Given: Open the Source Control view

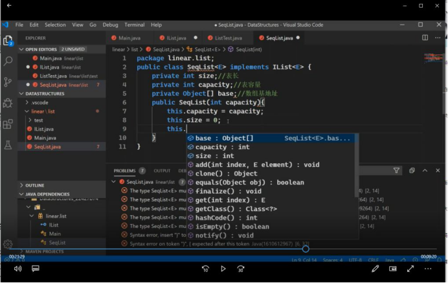Looking at the screenshot, I should 8,82.
